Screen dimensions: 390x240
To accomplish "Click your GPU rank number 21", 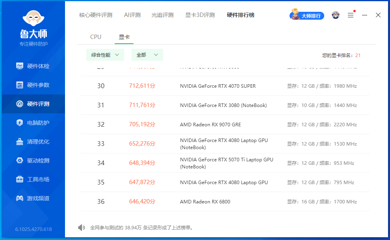I will tap(358, 55).
